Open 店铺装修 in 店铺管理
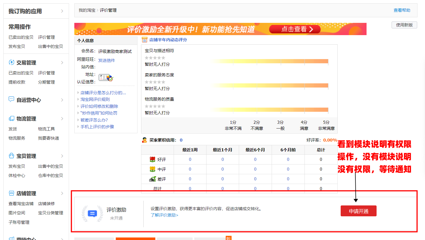The height and width of the screenshot is (240, 425). [46, 203]
